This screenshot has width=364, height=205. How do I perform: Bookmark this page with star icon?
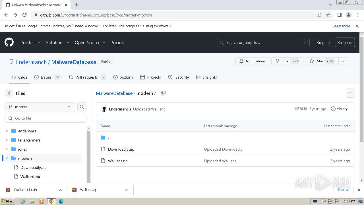[x=328, y=15]
